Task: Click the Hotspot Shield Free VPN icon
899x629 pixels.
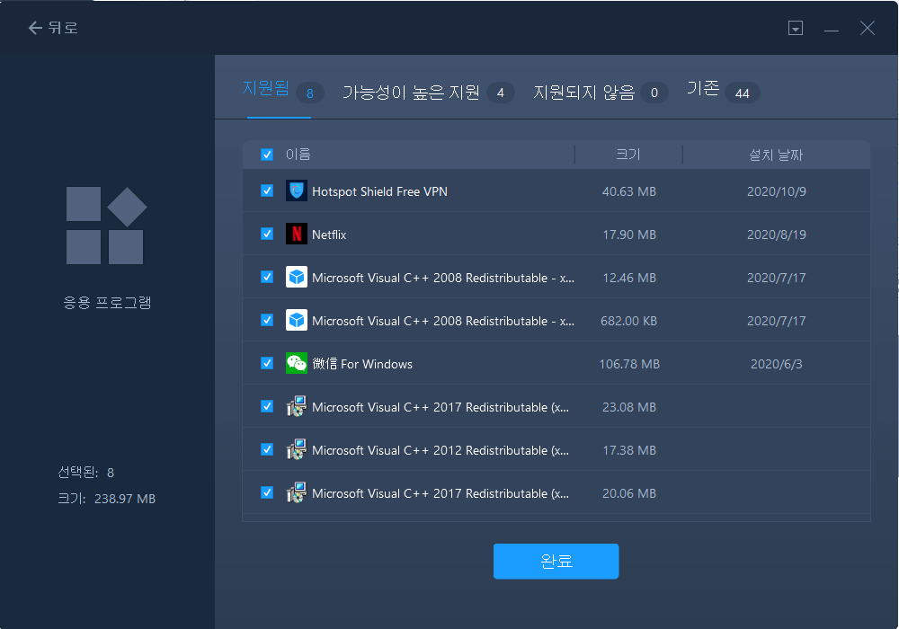Action: click(296, 190)
